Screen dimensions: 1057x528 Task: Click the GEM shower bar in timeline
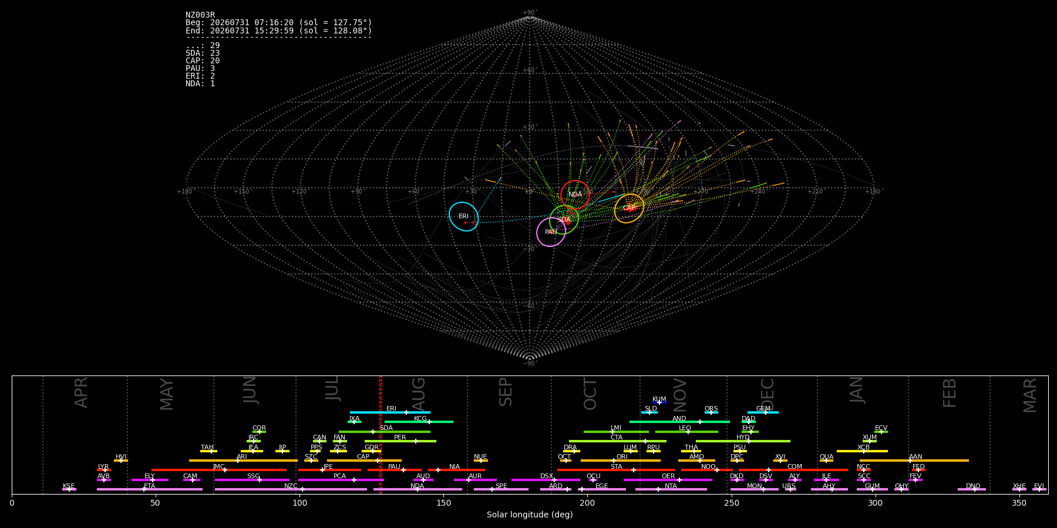(x=763, y=412)
